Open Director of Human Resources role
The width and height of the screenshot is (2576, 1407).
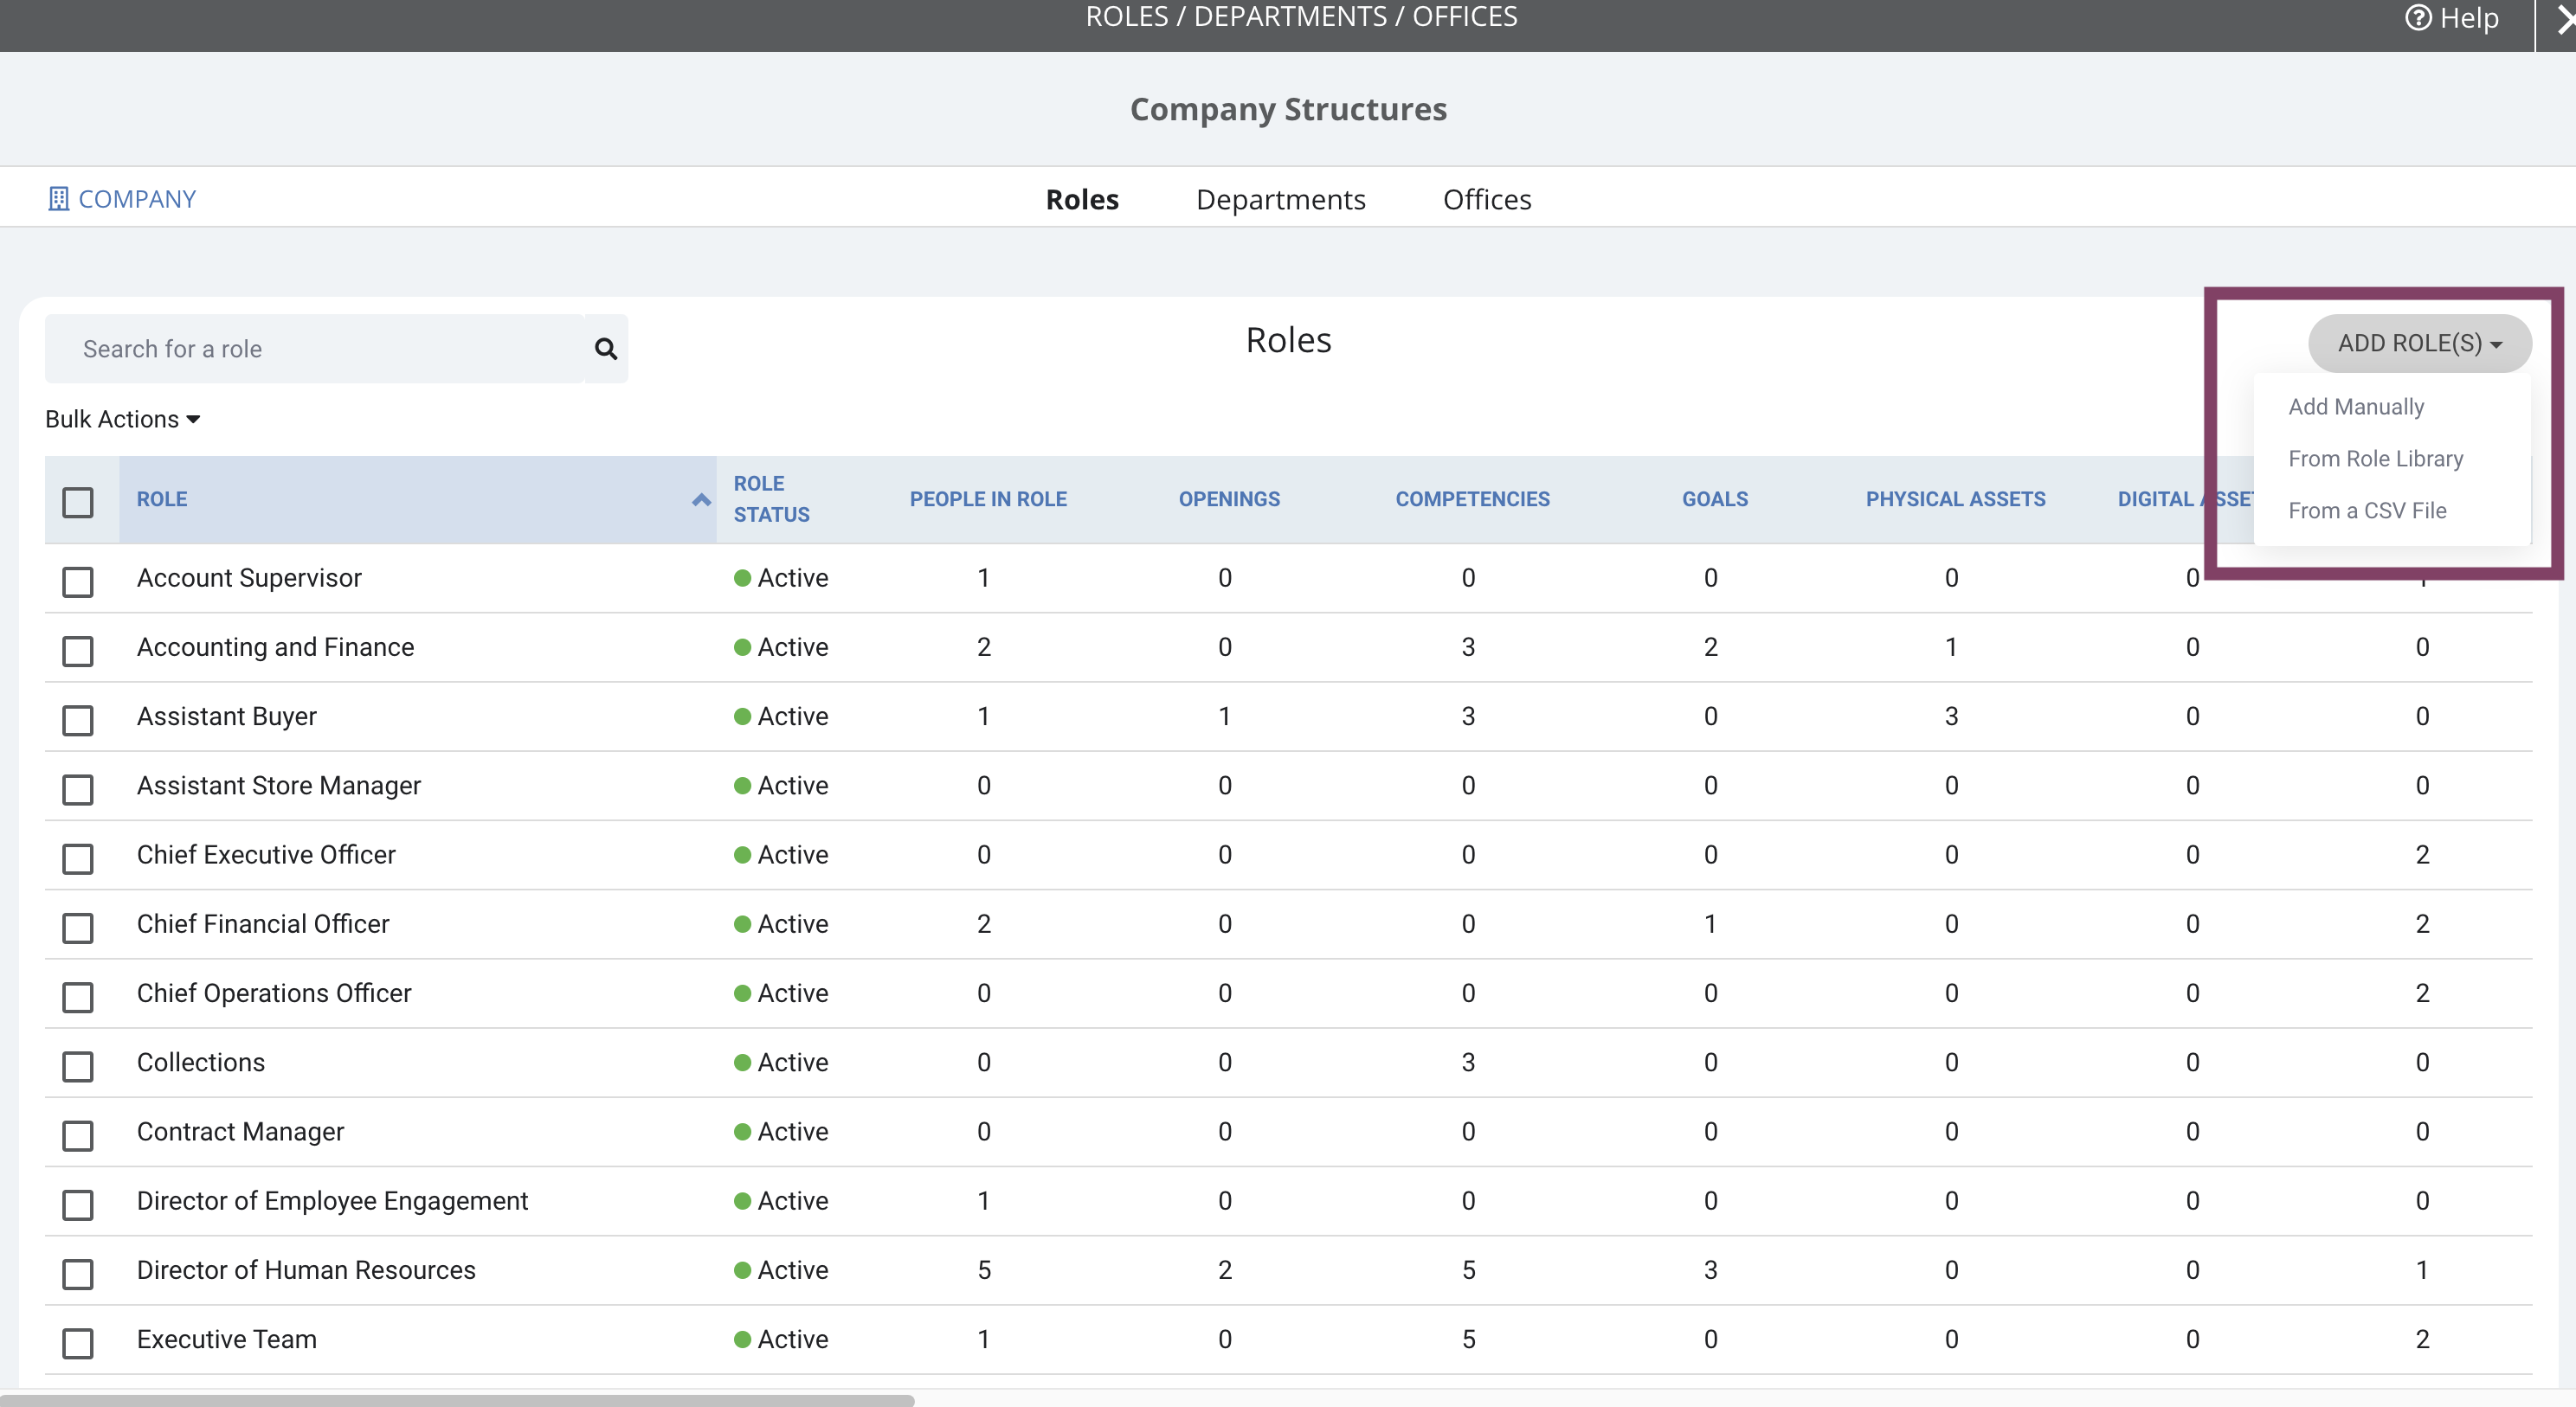point(306,1269)
